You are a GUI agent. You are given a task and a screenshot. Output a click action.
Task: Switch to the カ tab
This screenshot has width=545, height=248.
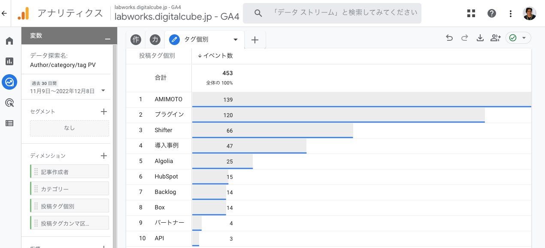(155, 40)
